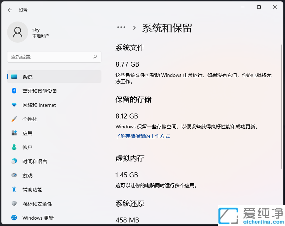Screen dimensions: 285x226
Task: Click the 网络和 Internet globe icon
Action: (14, 105)
